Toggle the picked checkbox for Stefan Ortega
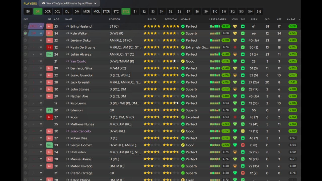Viewport: 322px width, 181px height. click(25, 173)
